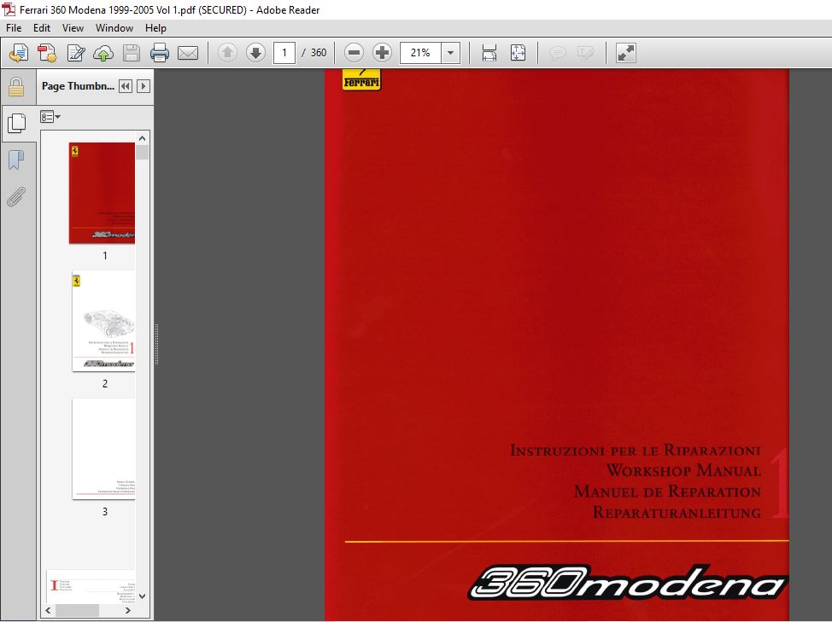Open the Attachments paperclip panel

tap(16, 196)
